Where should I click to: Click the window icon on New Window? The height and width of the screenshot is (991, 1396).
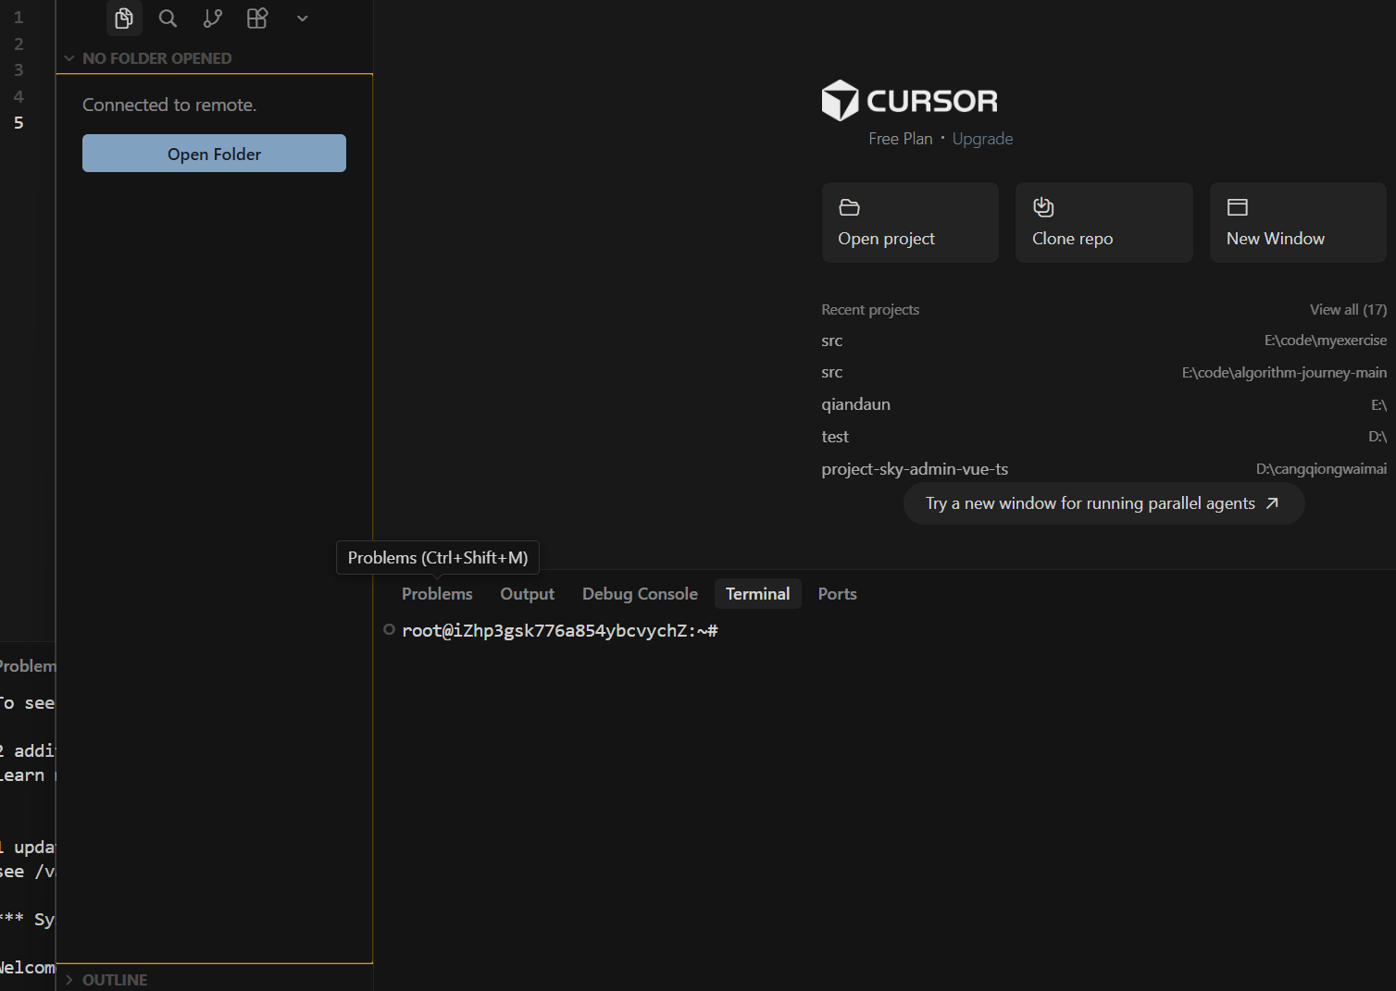(x=1238, y=207)
